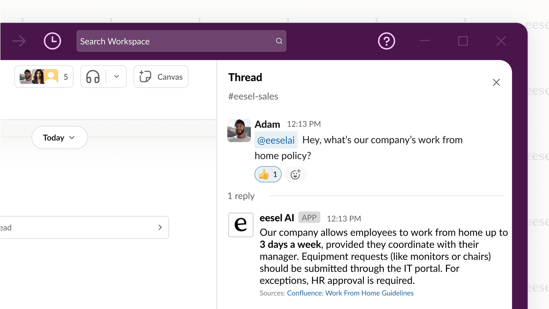
Task: Click the search magnifier in the search bar
Action: point(279,41)
